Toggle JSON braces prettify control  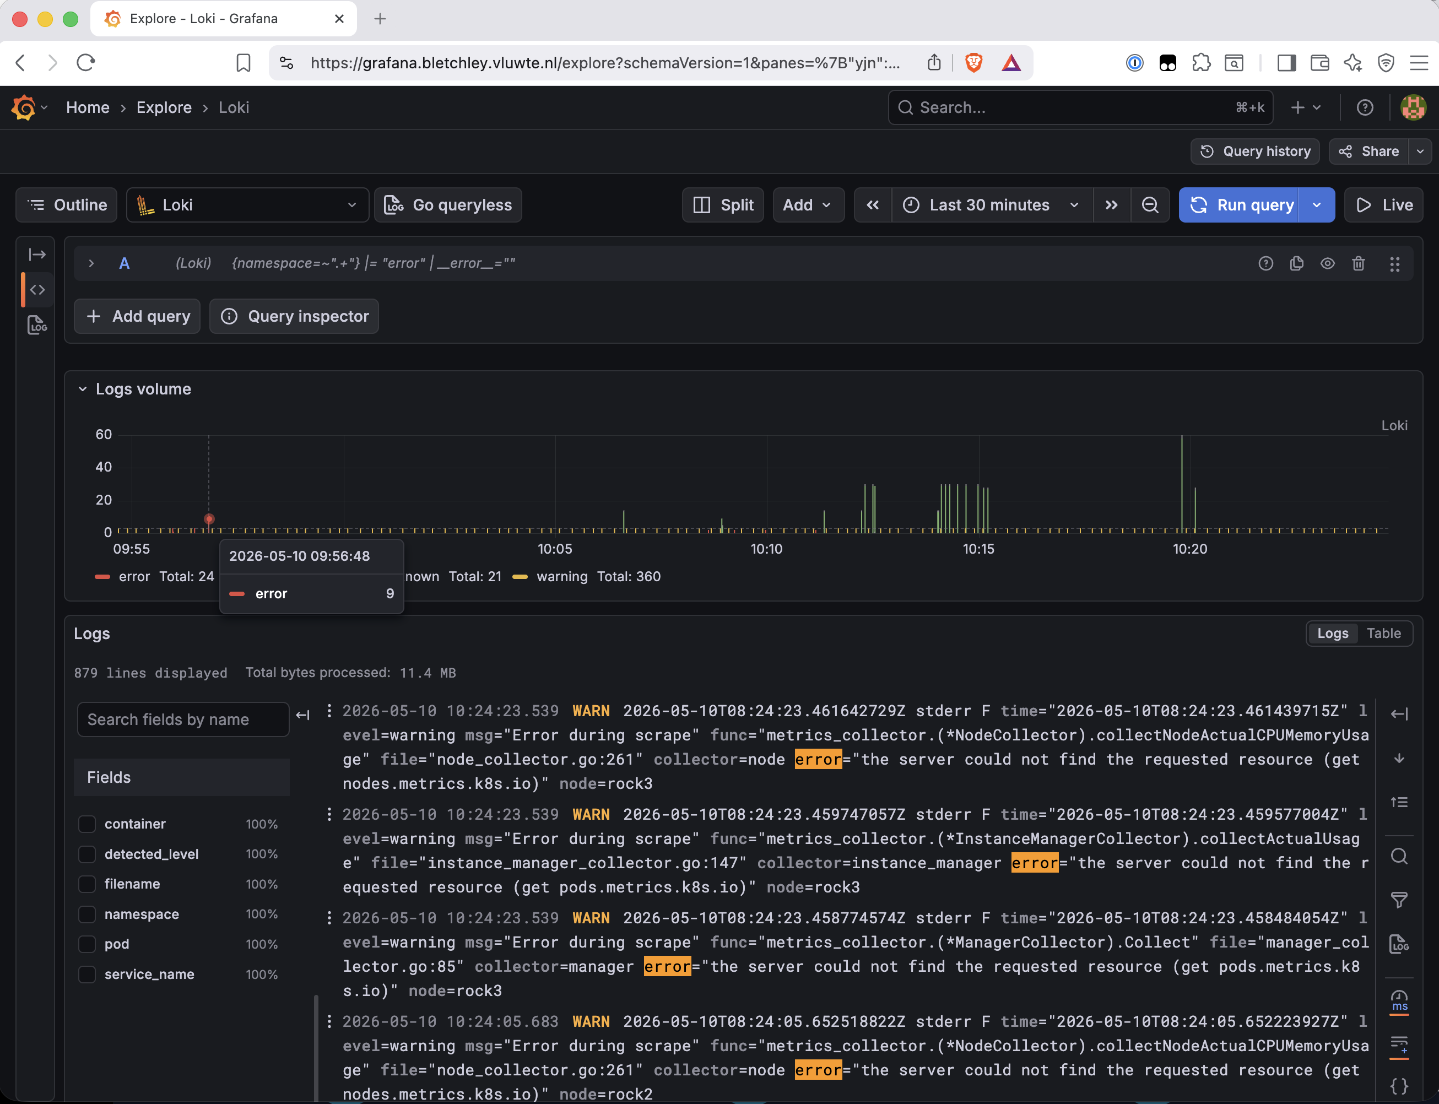click(x=1399, y=1086)
